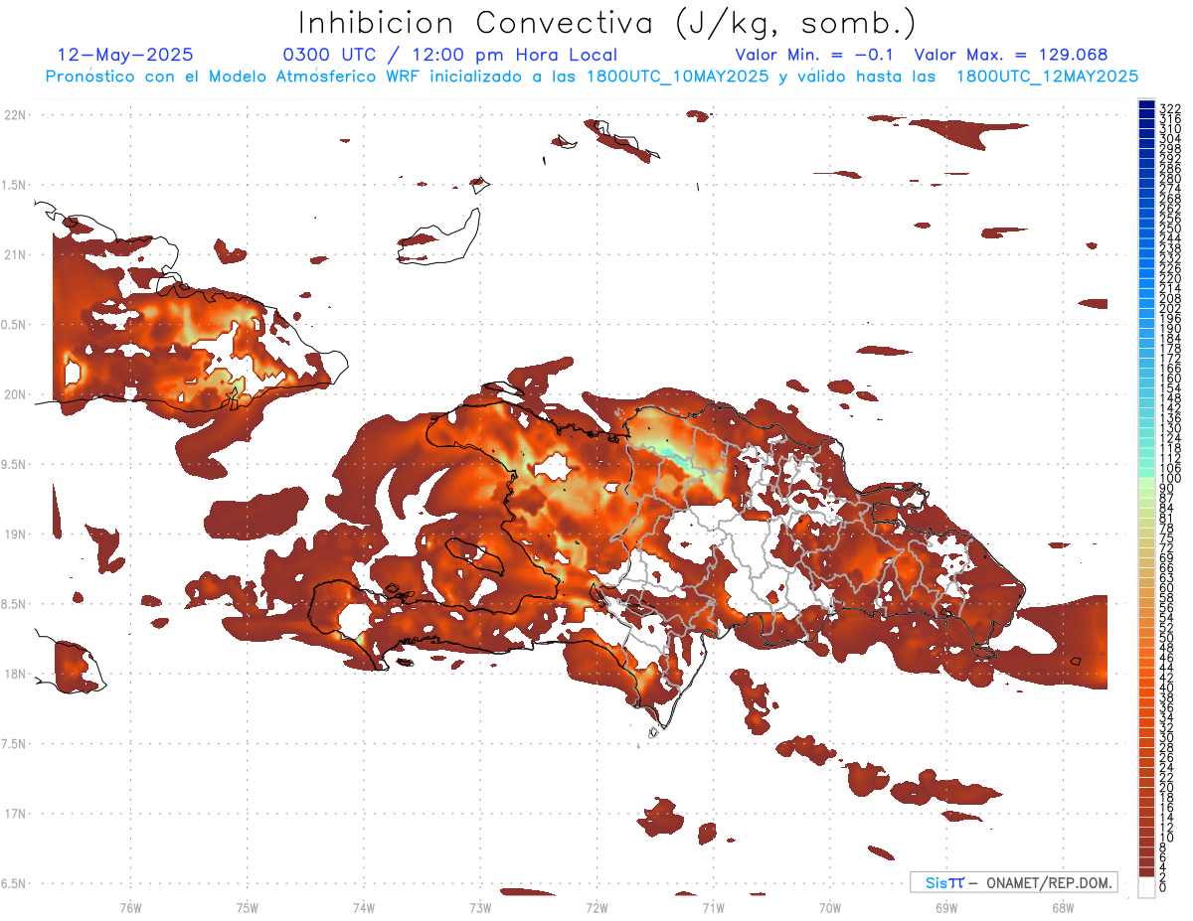Click the 'Valor Max. = 129.068' readout

[x=1011, y=55]
